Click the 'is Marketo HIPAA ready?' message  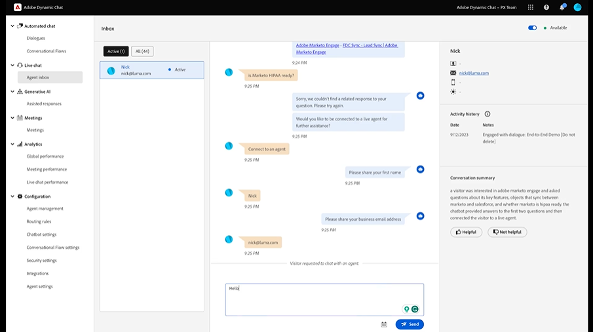tap(271, 75)
